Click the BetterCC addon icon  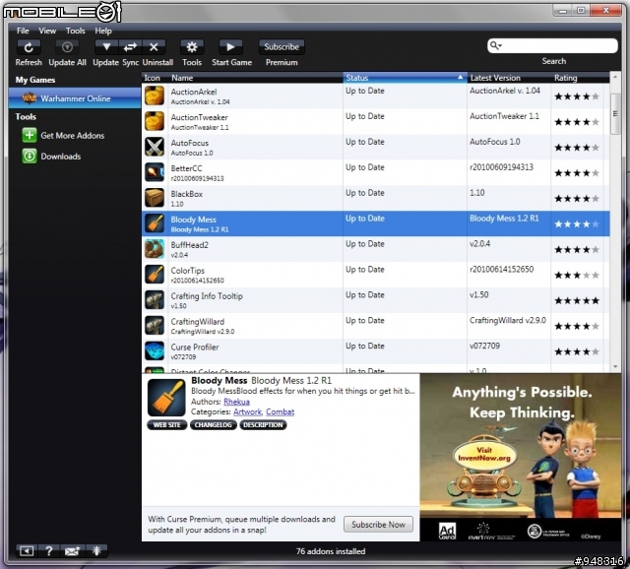pyautogui.click(x=155, y=172)
